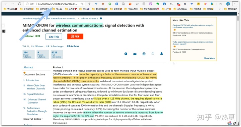Go to V. Performance Evaluation Through Simulation

pos(35,111)
